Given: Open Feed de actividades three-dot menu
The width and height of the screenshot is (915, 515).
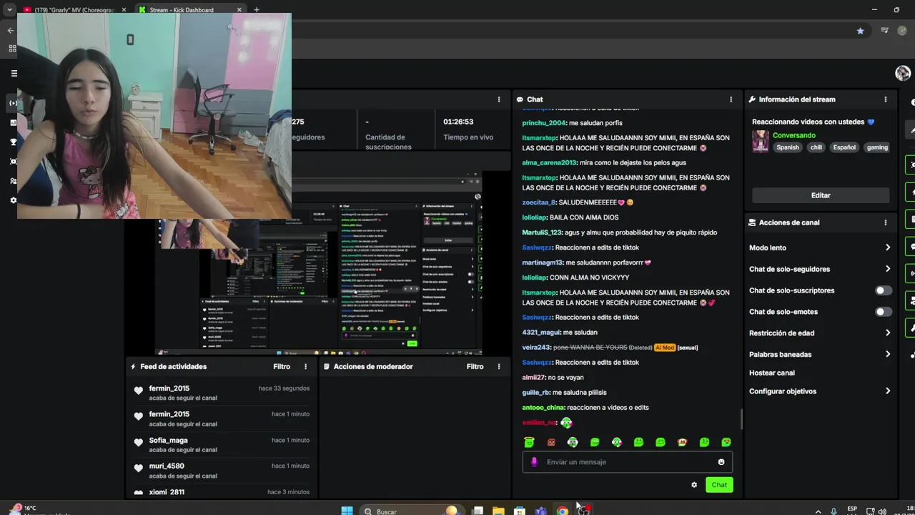Looking at the screenshot, I should [305, 366].
